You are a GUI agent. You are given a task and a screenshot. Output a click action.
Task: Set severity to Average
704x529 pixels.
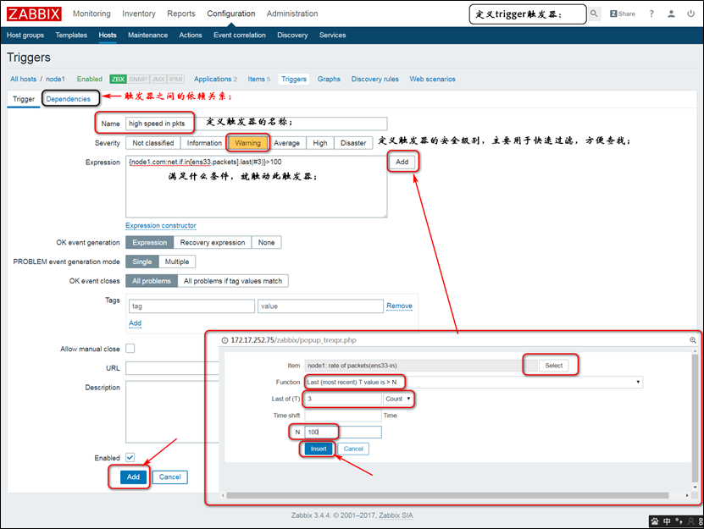click(x=286, y=143)
